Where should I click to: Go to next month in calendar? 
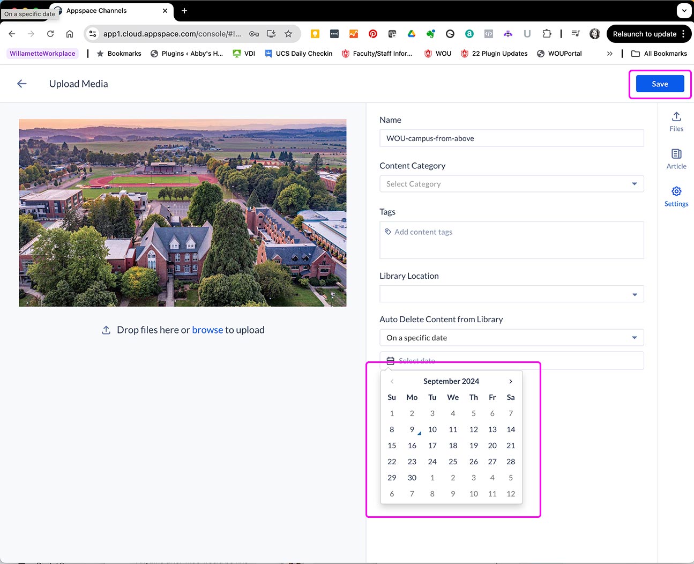(511, 381)
